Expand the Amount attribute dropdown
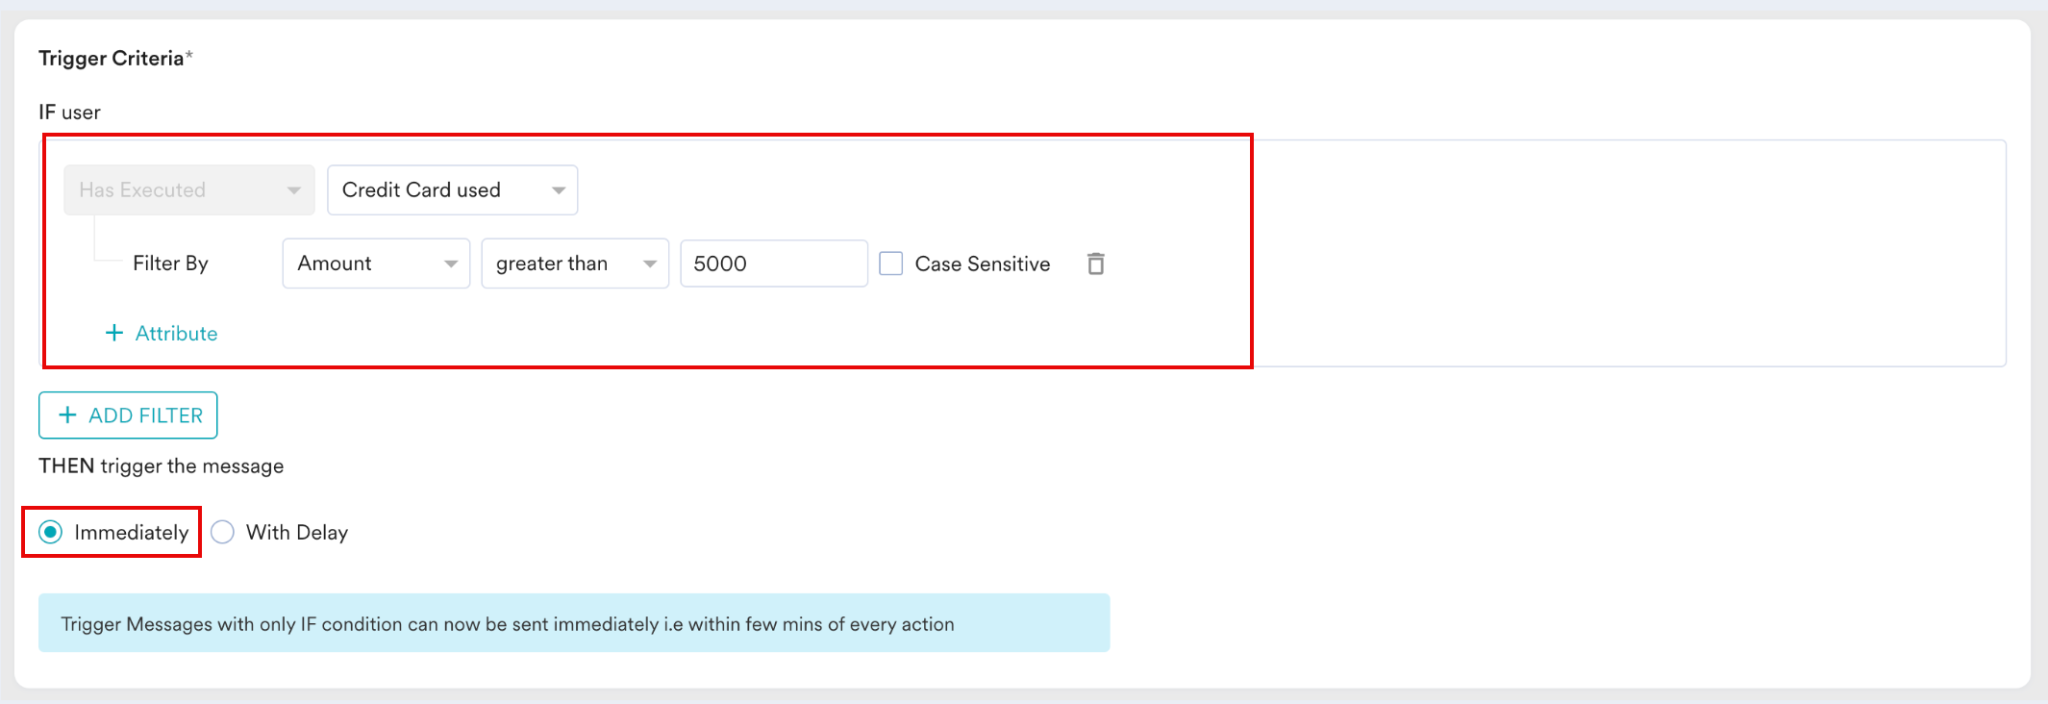Image resolution: width=2048 pixels, height=704 pixels. tap(376, 264)
